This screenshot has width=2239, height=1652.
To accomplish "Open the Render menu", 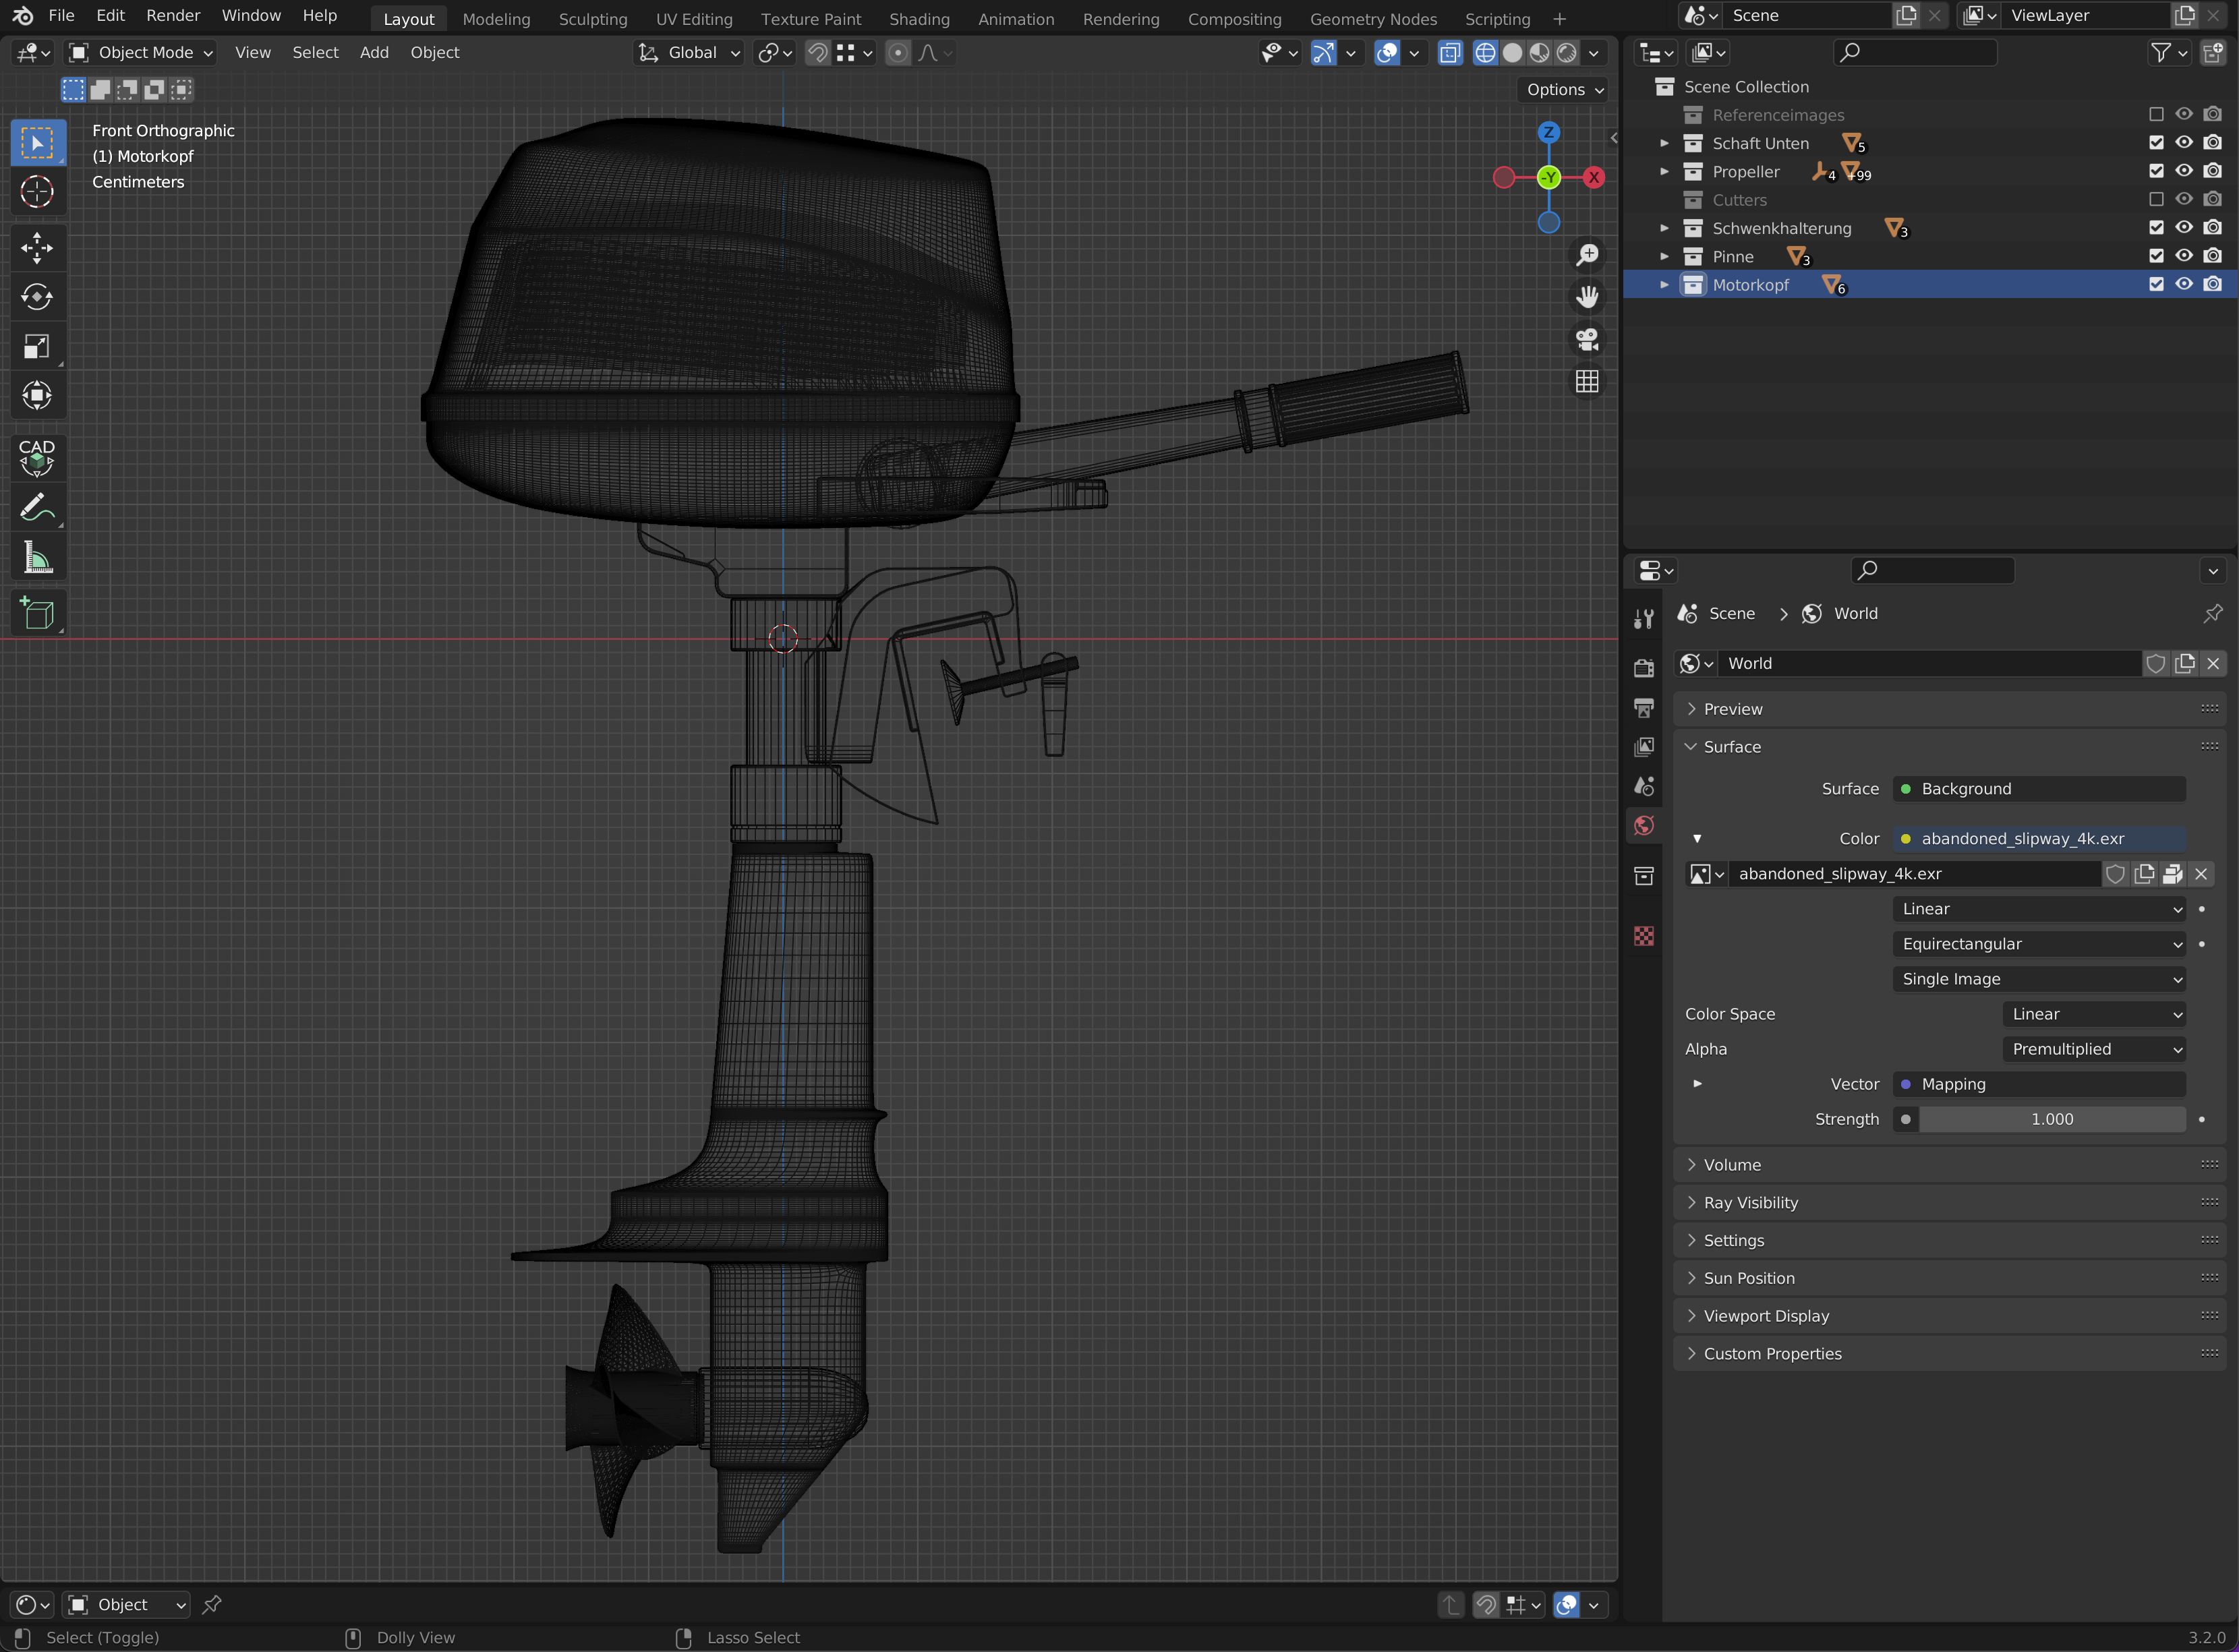I will [x=173, y=16].
